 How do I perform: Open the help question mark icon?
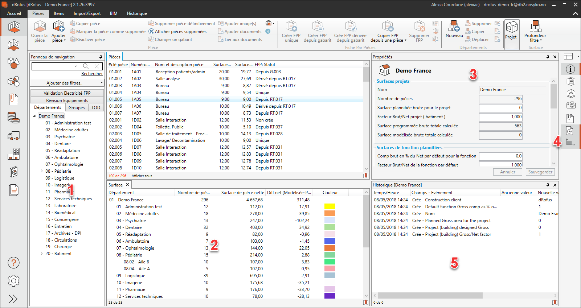(x=13, y=263)
